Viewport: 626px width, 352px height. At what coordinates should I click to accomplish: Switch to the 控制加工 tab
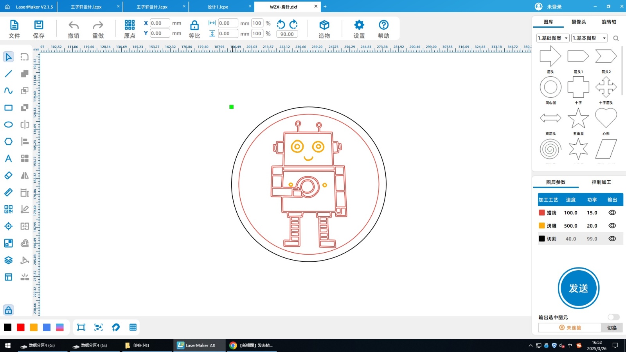(x=601, y=182)
